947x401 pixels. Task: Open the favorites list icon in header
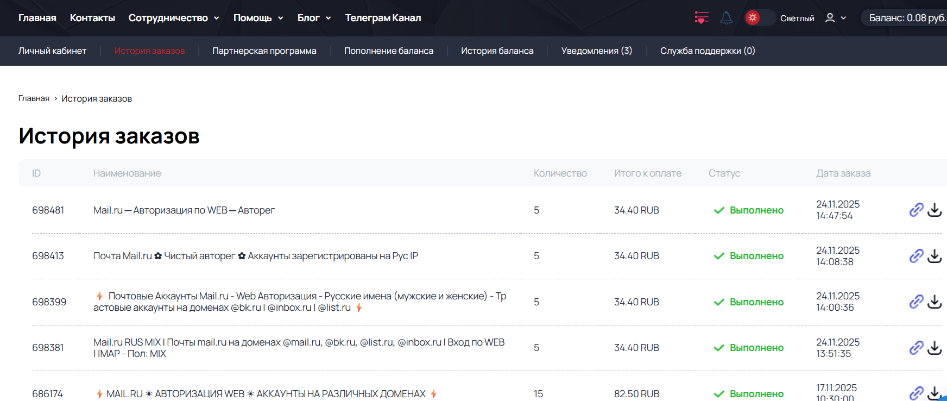[x=702, y=18]
